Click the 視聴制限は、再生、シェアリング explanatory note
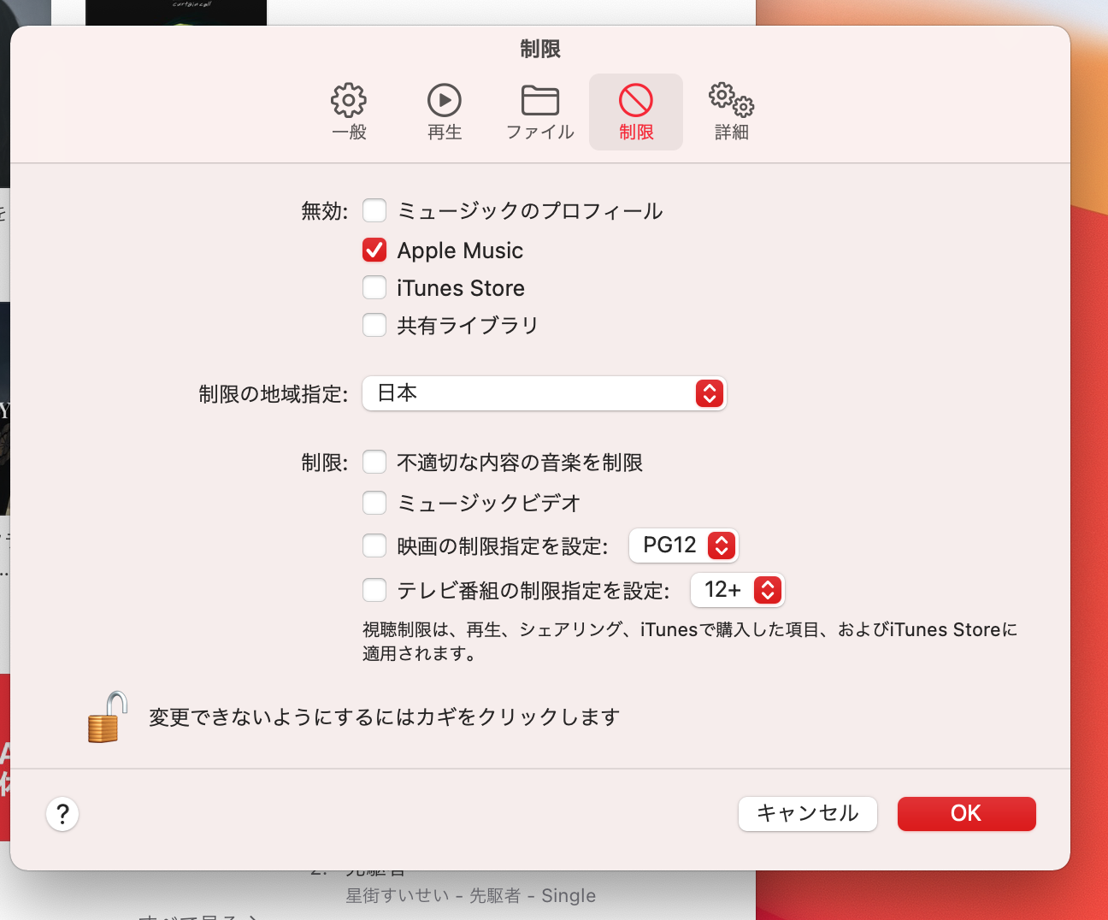 690,641
